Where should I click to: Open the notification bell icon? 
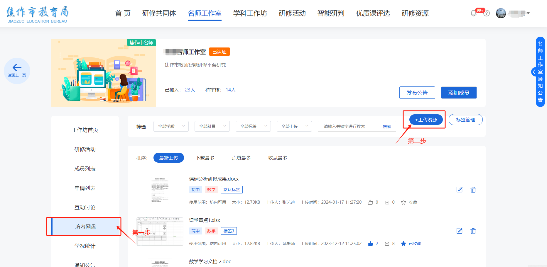[473, 13]
